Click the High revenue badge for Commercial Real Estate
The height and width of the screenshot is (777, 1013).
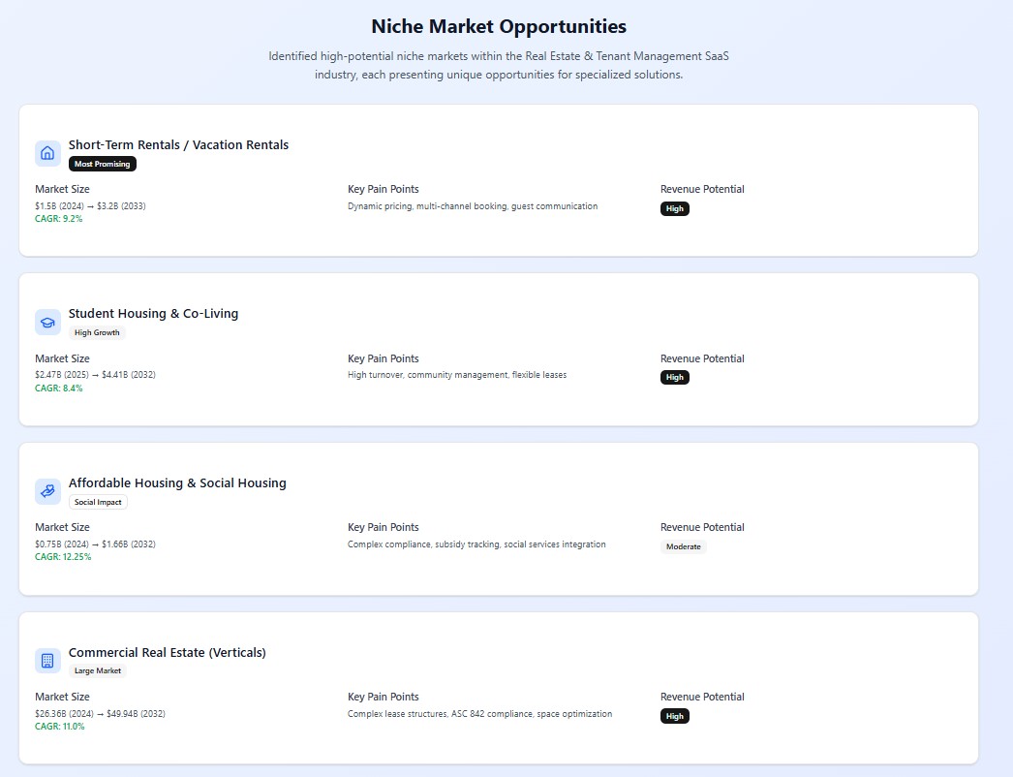point(675,716)
